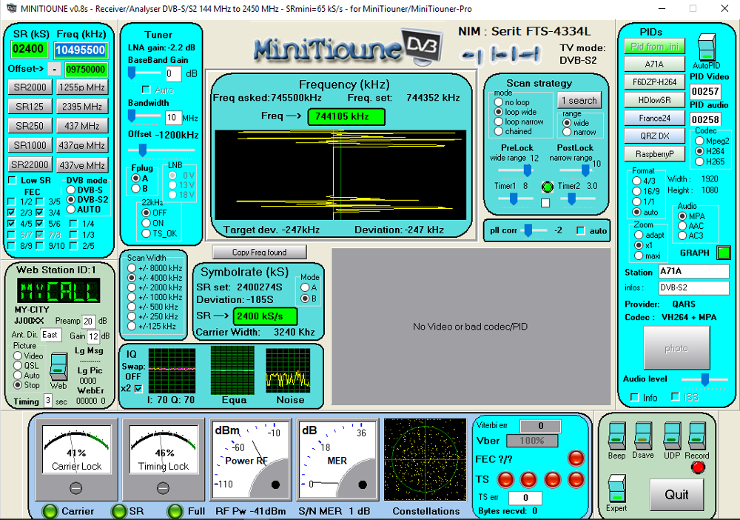Enable the Info checkbox
This screenshot has height=520, width=740.
[x=635, y=397]
